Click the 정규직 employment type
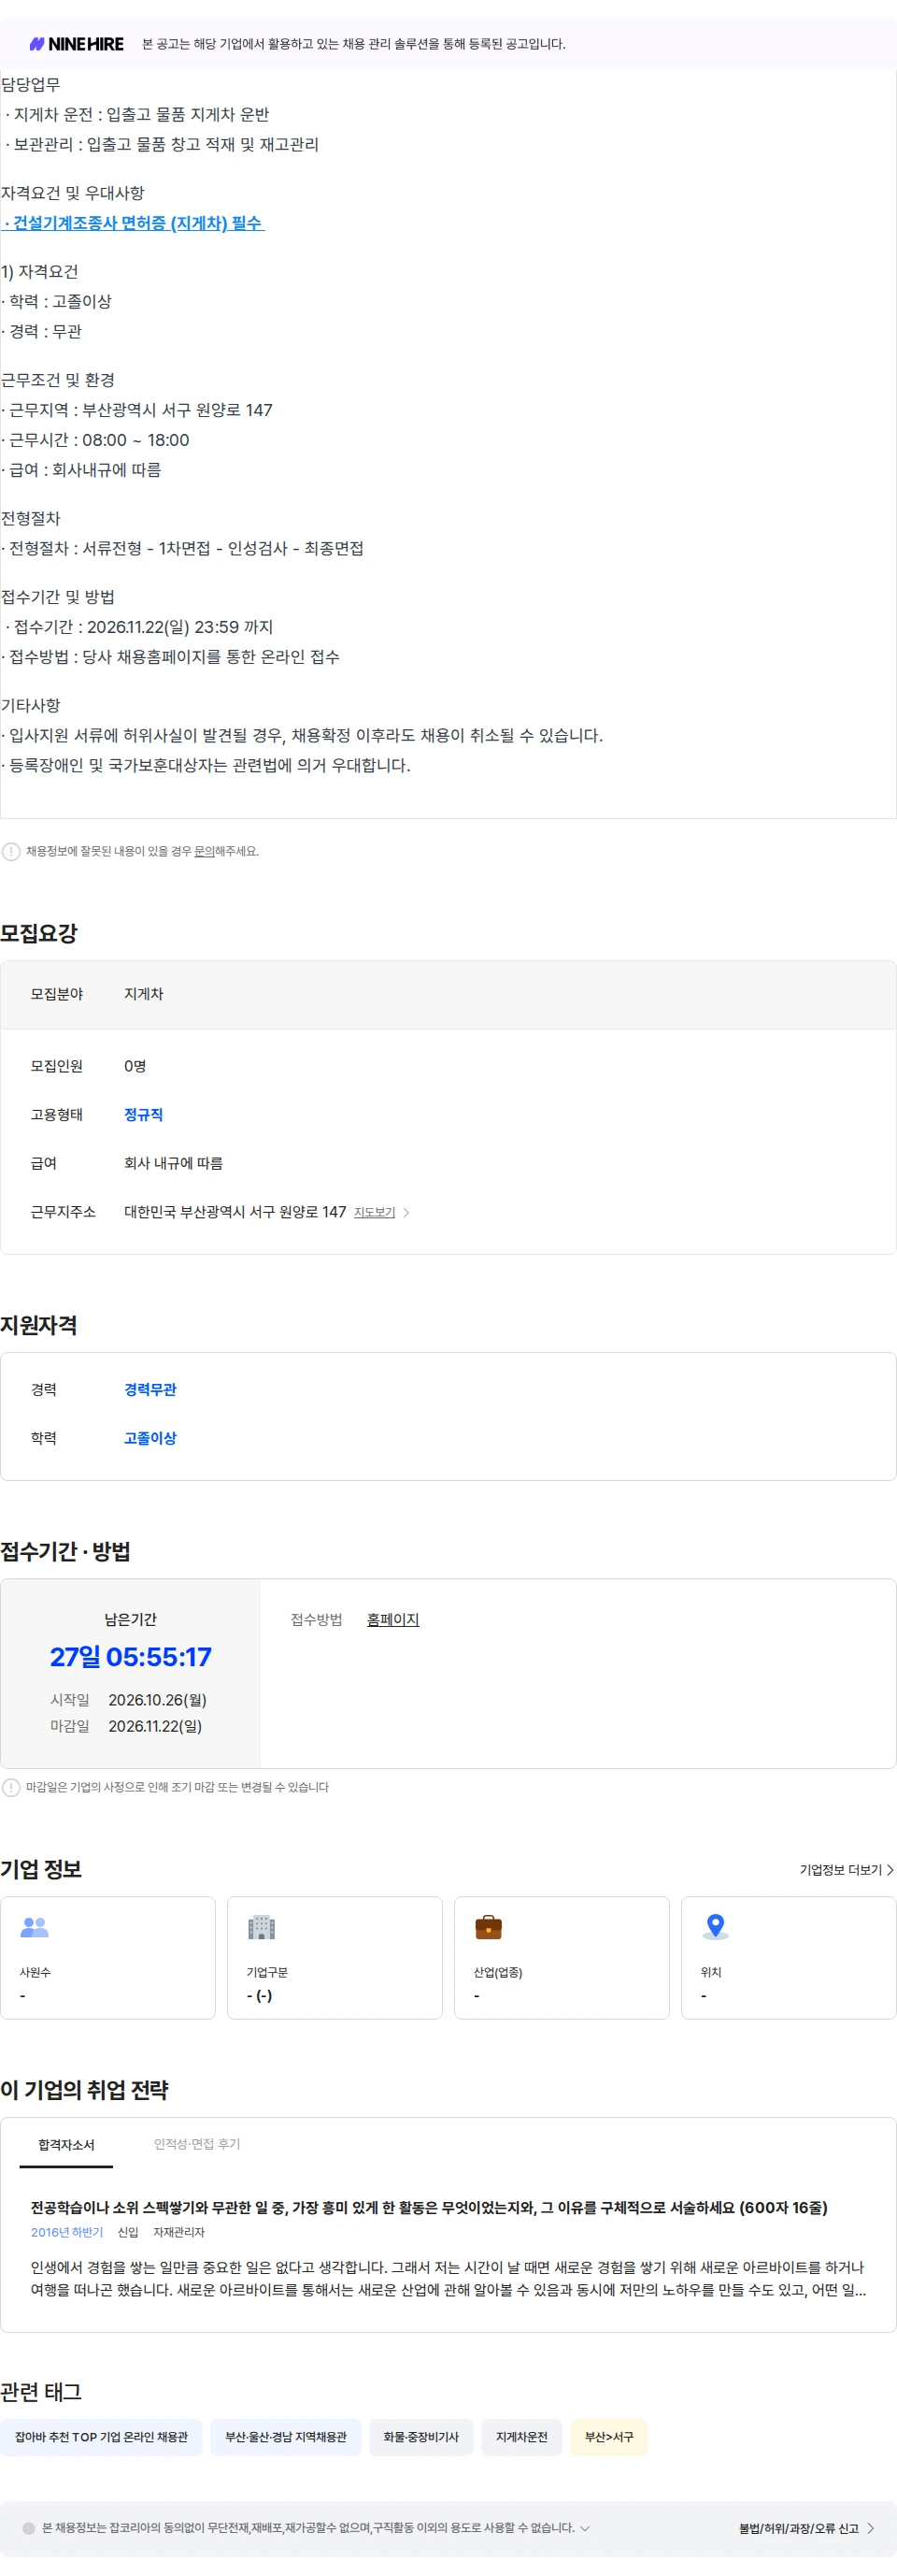 tap(144, 1114)
